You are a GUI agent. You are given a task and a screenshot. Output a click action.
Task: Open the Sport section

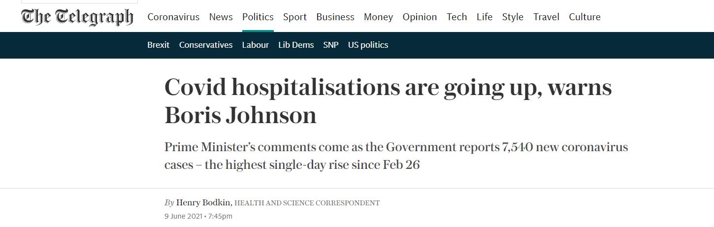(295, 17)
